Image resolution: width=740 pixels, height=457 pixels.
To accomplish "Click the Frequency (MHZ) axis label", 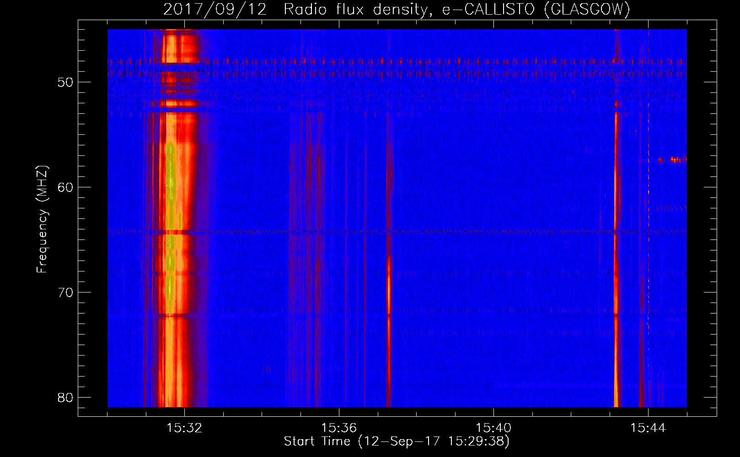I will click(x=42, y=219).
